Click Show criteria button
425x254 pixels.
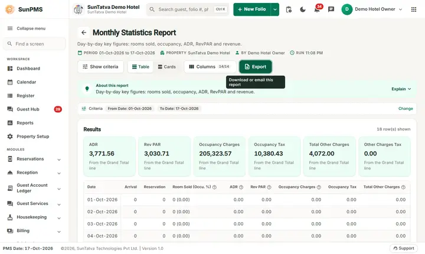(x=100, y=67)
